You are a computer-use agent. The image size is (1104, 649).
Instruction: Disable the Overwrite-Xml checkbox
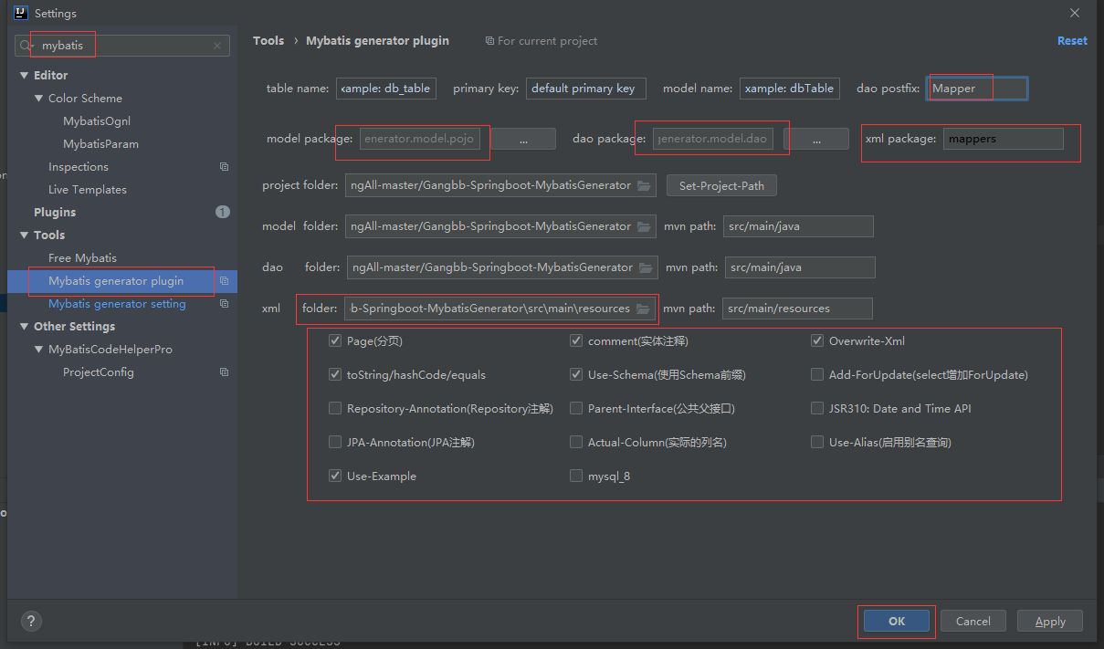click(x=817, y=341)
